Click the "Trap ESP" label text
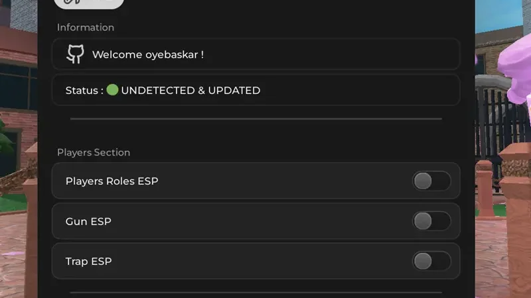 88,261
